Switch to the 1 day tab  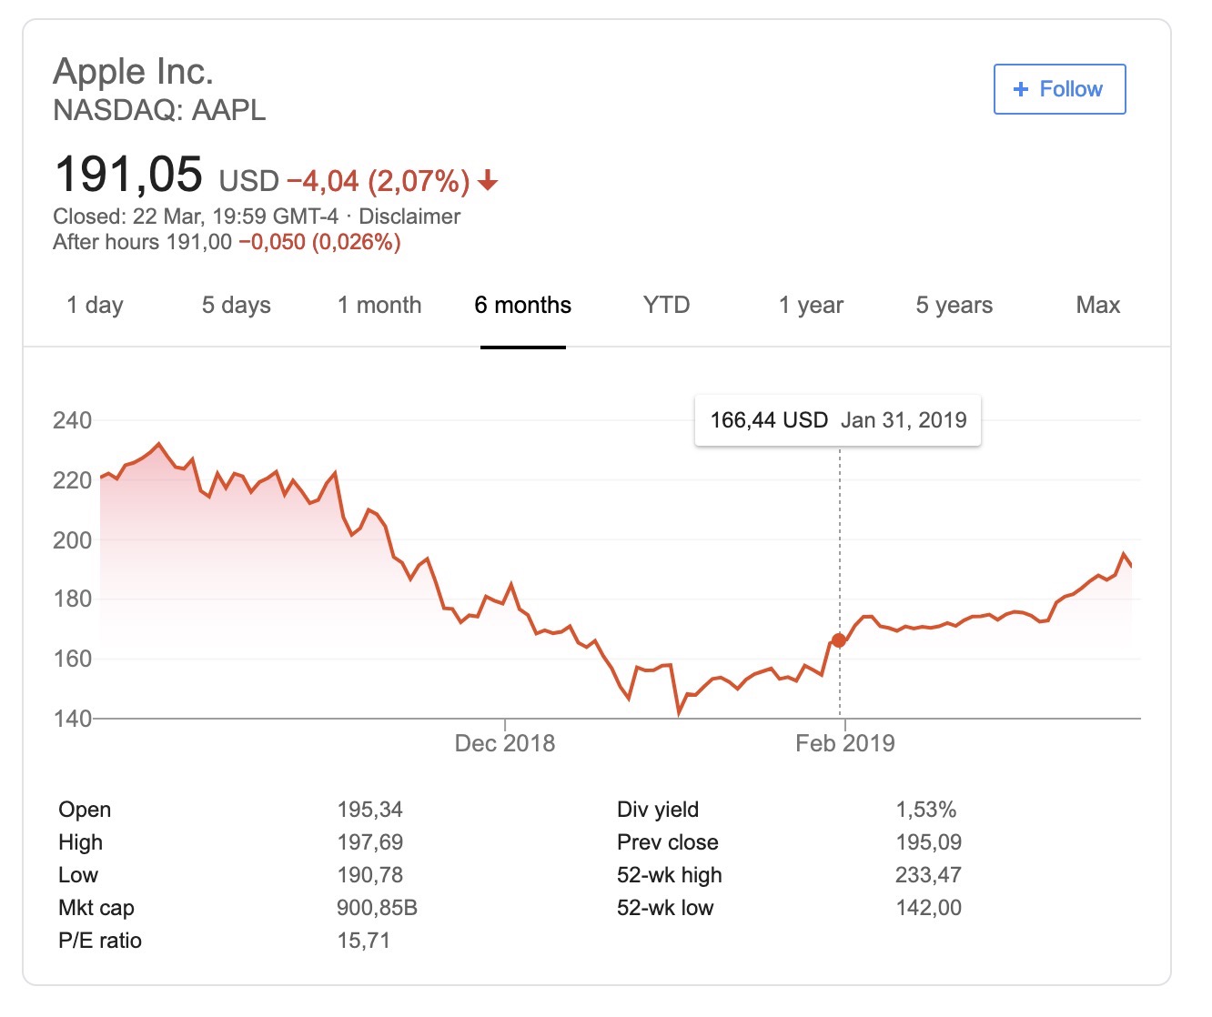point(95,306)
